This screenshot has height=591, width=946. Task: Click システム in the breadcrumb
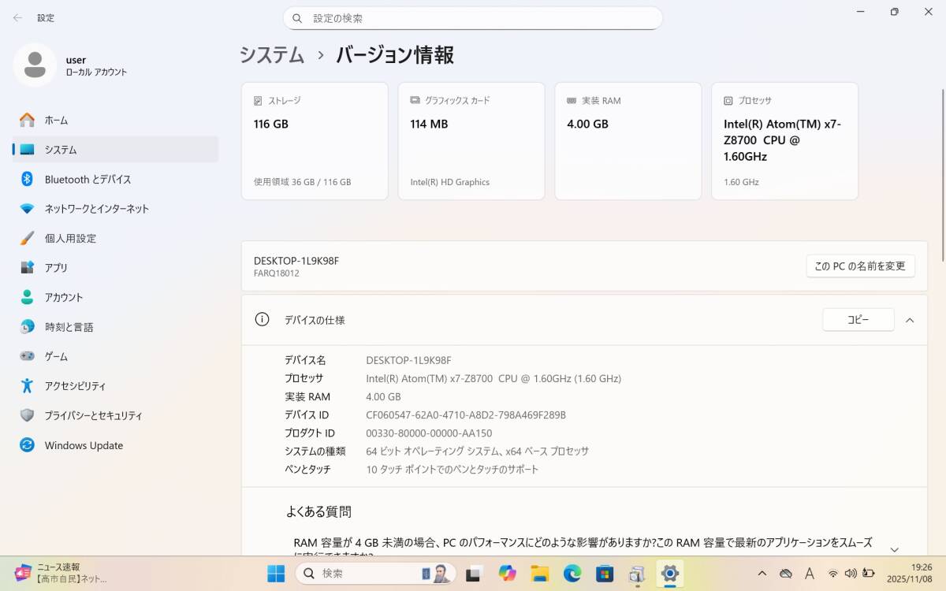[x=272, y=55]
